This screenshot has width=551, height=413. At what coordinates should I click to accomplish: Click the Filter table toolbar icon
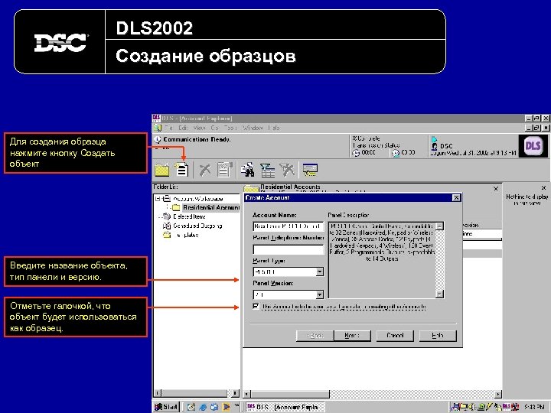tap(267, 170)
